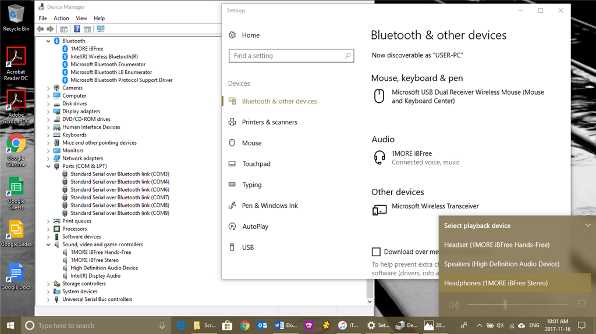This screenshot has height=334, width=596.
Task: Click the volume slider in playback flyout
Action: 517,304
